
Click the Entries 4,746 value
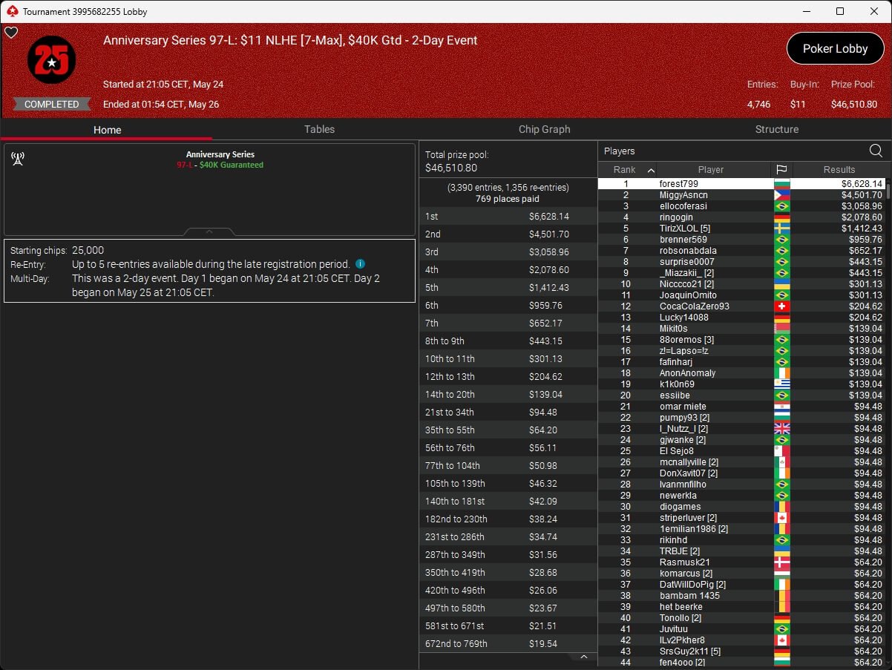coord(758,105)
